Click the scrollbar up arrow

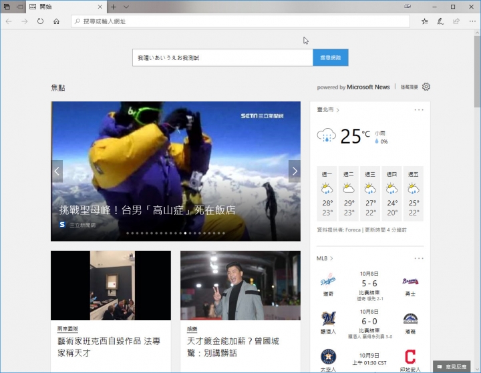pos(477,33)
